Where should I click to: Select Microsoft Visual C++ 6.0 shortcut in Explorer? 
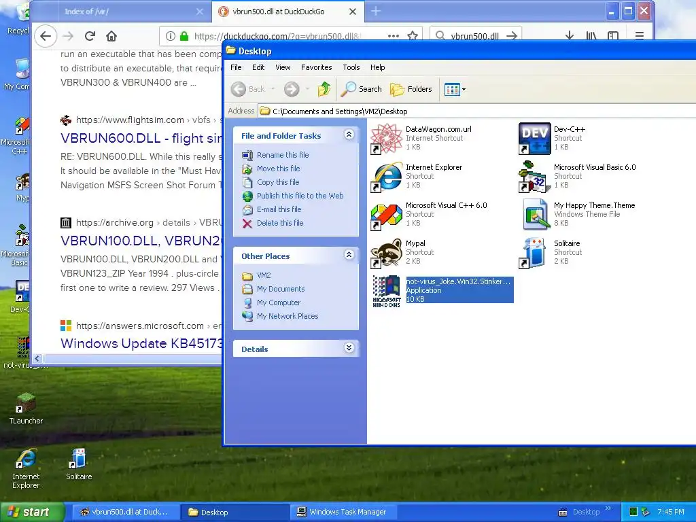pos(387,215)
